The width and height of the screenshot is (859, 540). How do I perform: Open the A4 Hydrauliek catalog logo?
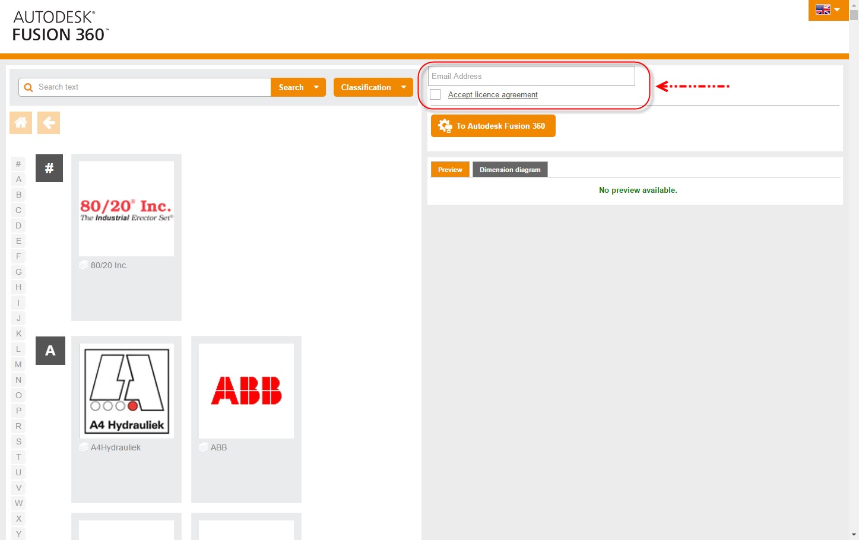point(126,391)
